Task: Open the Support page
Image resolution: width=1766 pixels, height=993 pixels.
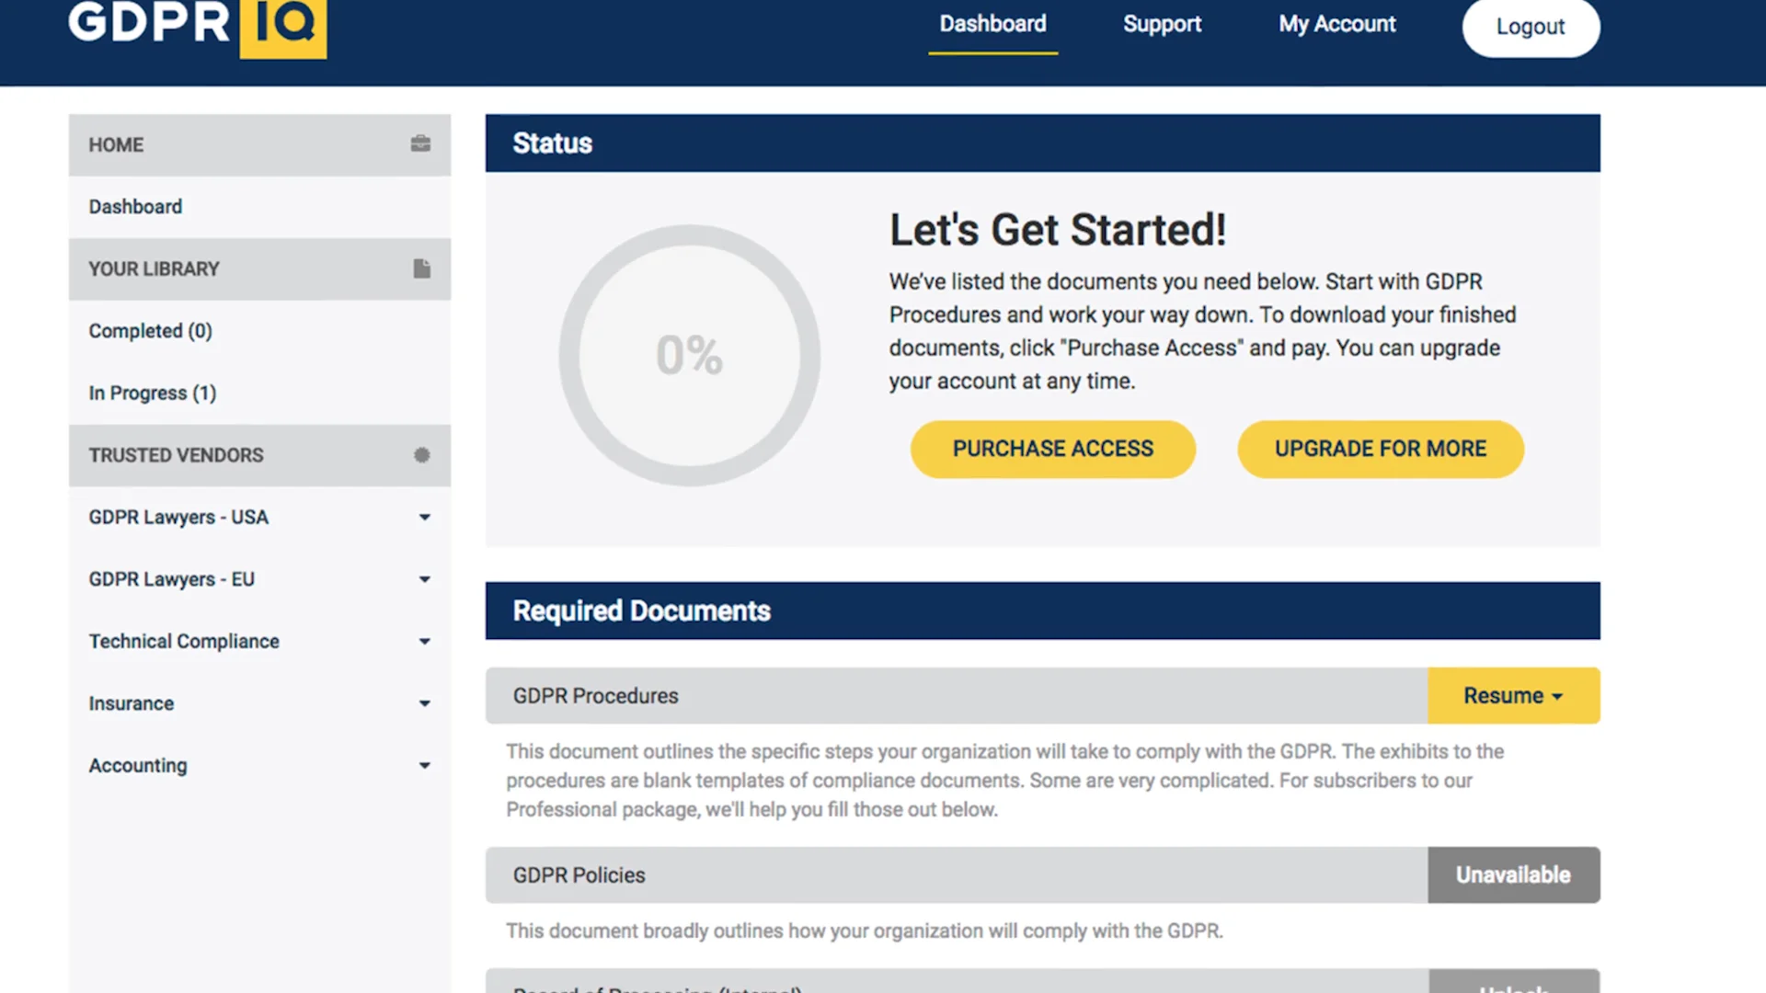Action: (x=1162, y=25)
